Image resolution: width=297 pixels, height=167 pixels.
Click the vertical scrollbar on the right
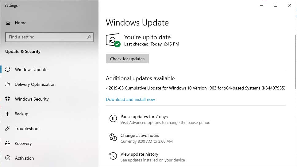296,62
